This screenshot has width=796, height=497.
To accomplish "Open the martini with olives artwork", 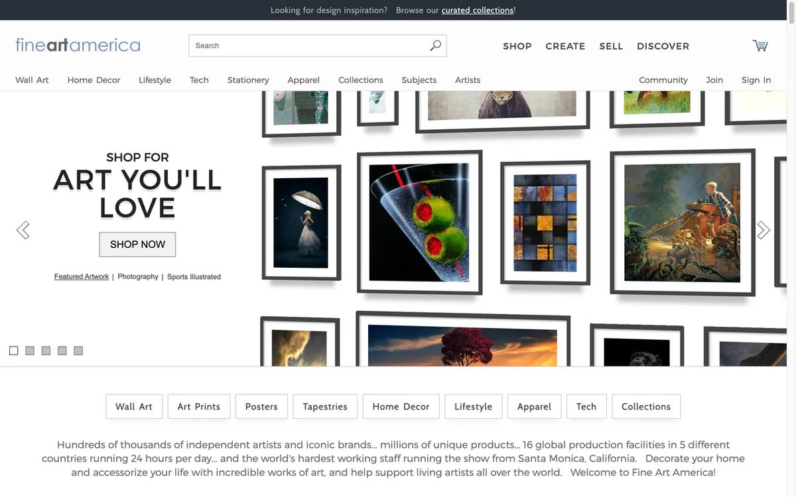I will (x=420, y=222).
